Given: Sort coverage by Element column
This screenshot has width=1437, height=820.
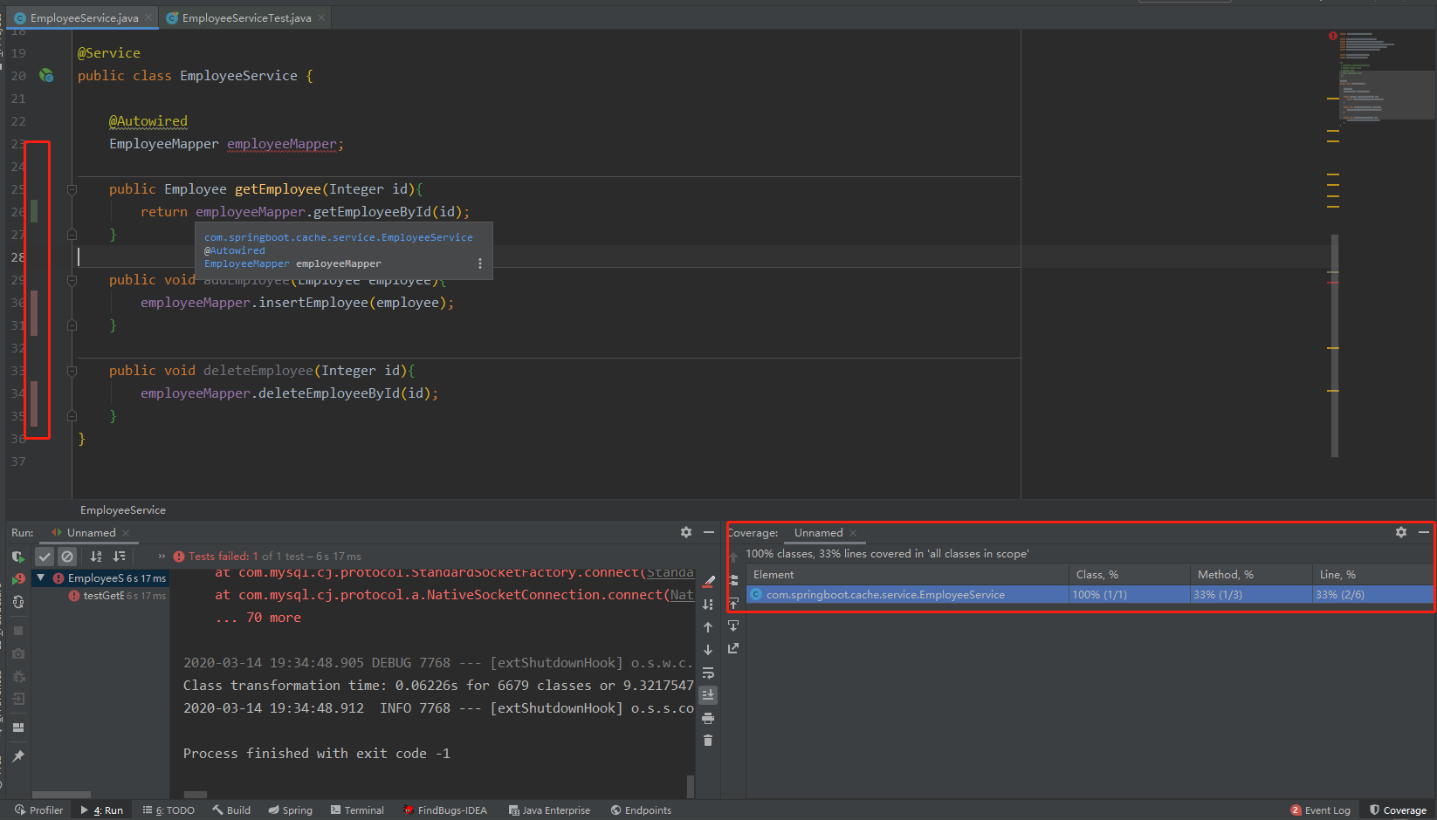Looking at the screenshot, I should click(908, 575).
